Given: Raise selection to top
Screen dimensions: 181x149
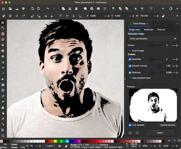Looking at the screenshot, I should [61, 16].
